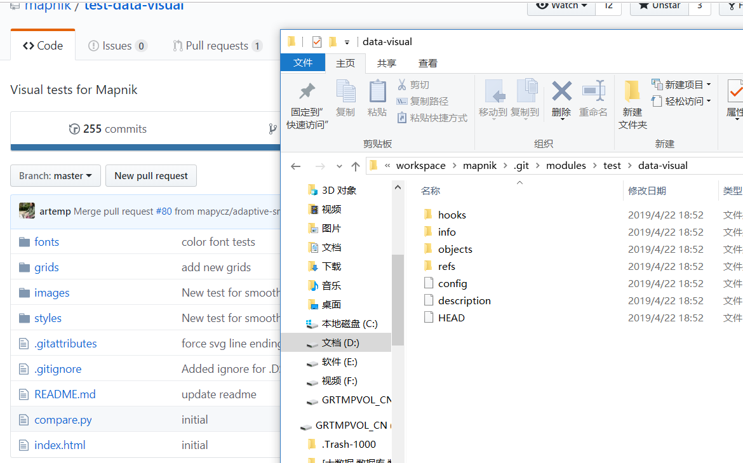Open compare.py file on GitHub
This screenshot has height=463, width=743.
pos(63,420)
